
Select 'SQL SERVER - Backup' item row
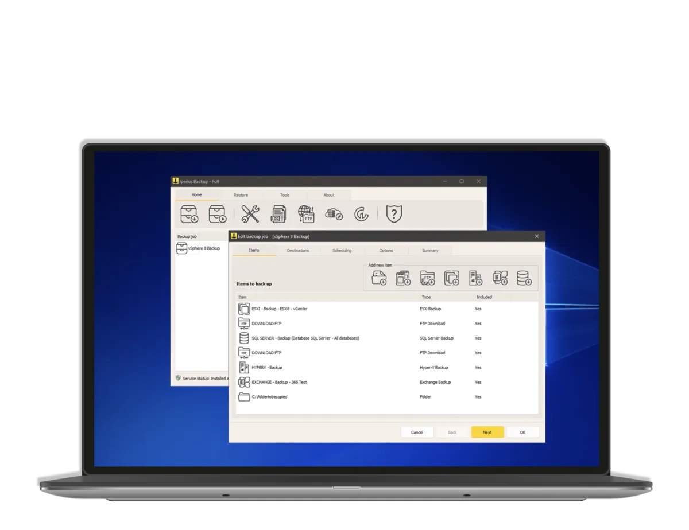coord(388,338)
